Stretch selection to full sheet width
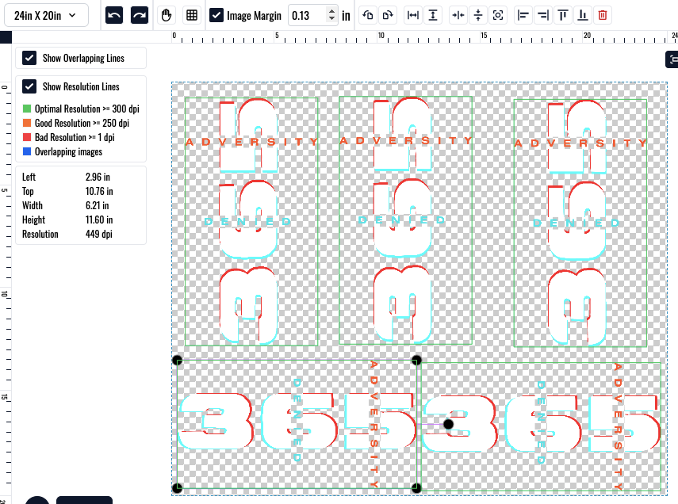Viewport: 678px width, 504px height. click(412, 14)
